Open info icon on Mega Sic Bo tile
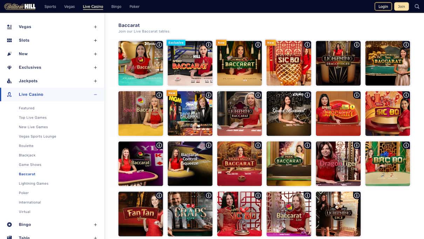The width and height of the screenshot is (424, 239). (406, 95)
